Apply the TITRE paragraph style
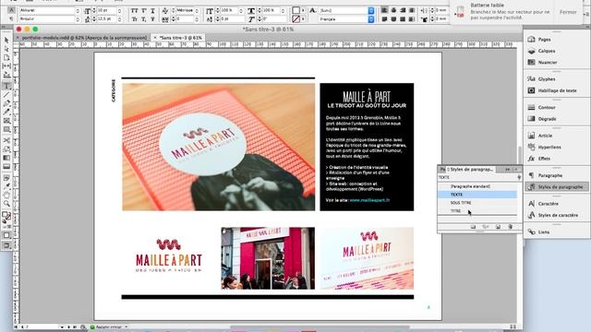Image resolution: width=591 pixels, height=332 pixels. (x=477, y=211)
